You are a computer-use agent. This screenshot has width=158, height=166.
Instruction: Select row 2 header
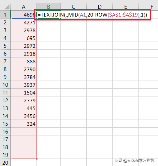5,22
